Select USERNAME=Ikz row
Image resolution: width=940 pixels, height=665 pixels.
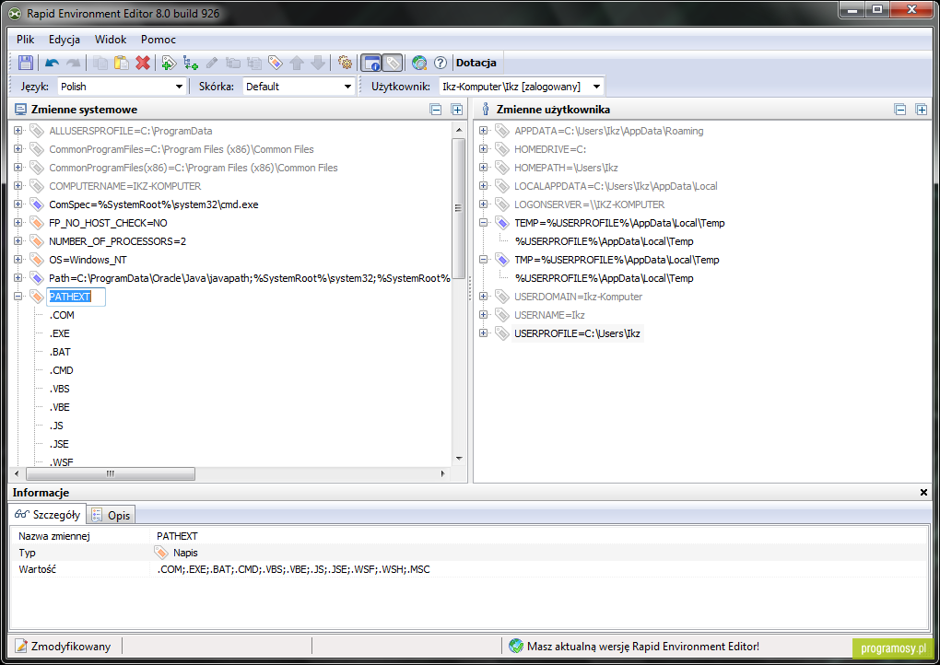(549, 315)
